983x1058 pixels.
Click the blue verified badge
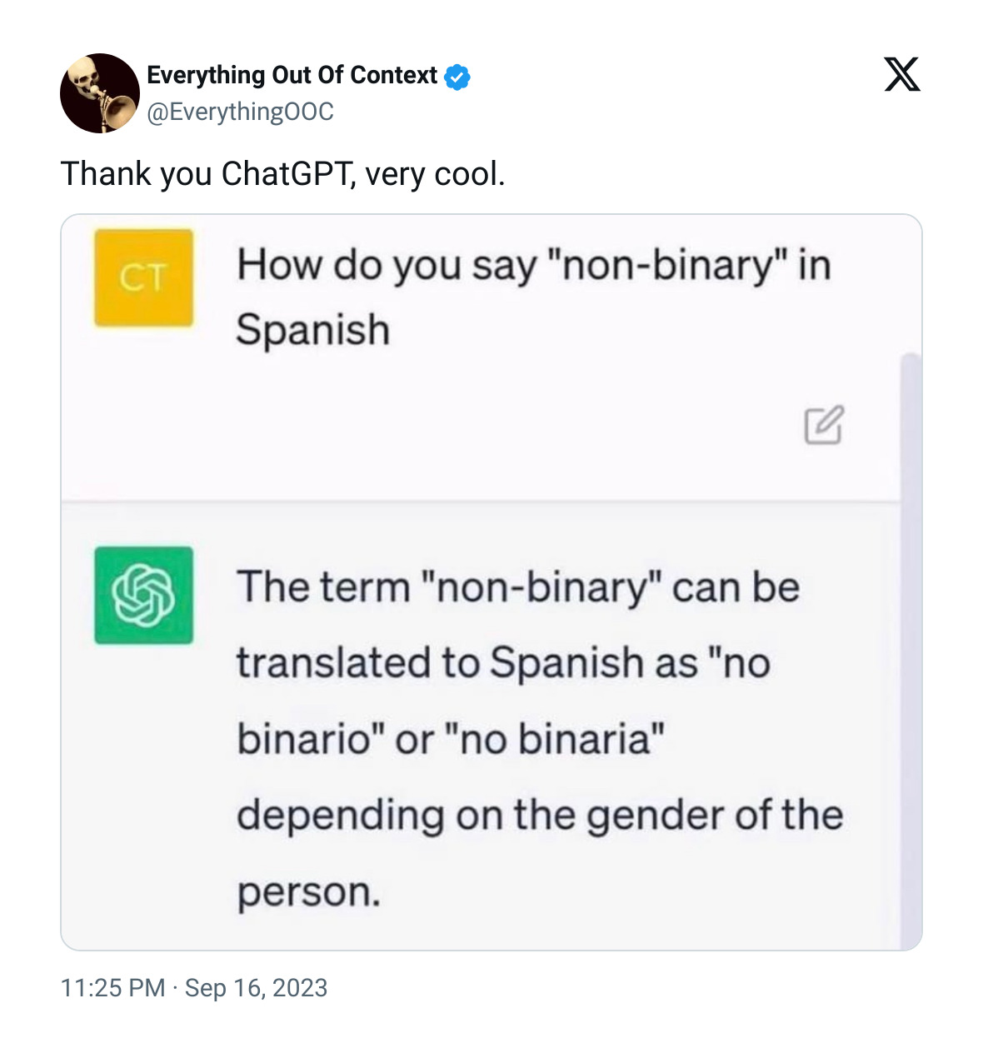pos(457,77)
